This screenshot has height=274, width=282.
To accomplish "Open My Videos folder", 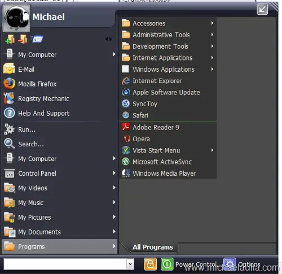I will point(59,188).
